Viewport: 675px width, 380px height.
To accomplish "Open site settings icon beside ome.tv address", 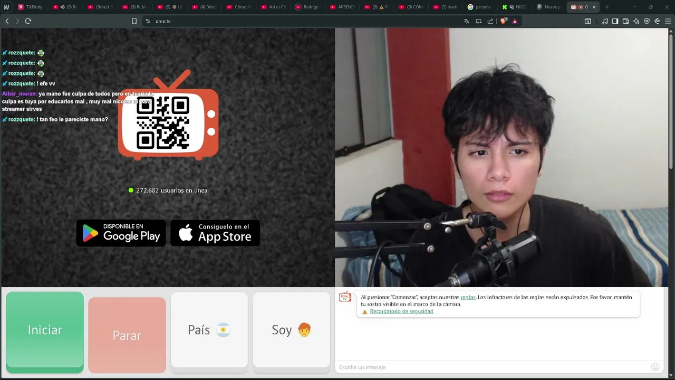I will tap(148, 21).
